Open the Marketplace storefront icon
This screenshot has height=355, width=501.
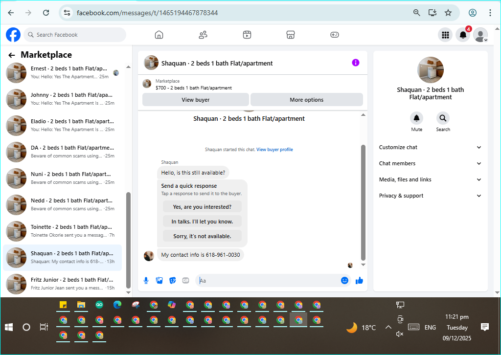click(291, 35)
